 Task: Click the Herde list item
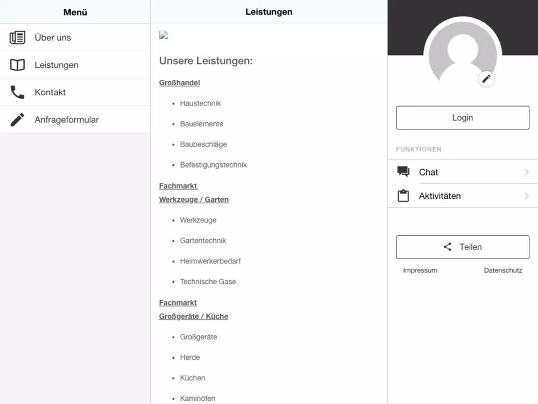pos(190,358)
